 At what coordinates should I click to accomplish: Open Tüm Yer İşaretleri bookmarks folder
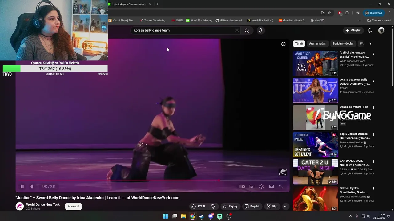(379, 21)
